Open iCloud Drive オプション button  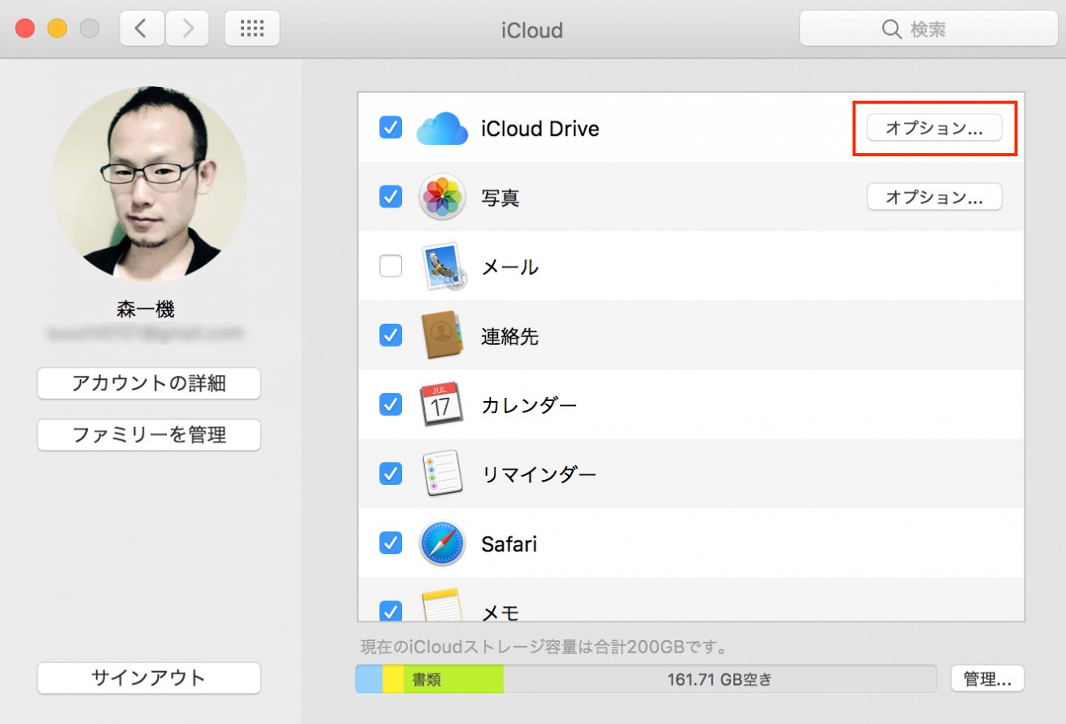[x=934, y=128]
